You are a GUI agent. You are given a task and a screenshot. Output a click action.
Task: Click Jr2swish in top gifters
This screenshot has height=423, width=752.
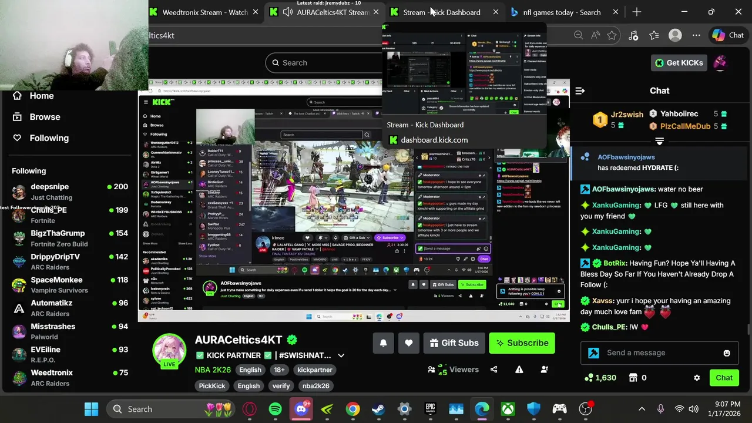[627, 115]
